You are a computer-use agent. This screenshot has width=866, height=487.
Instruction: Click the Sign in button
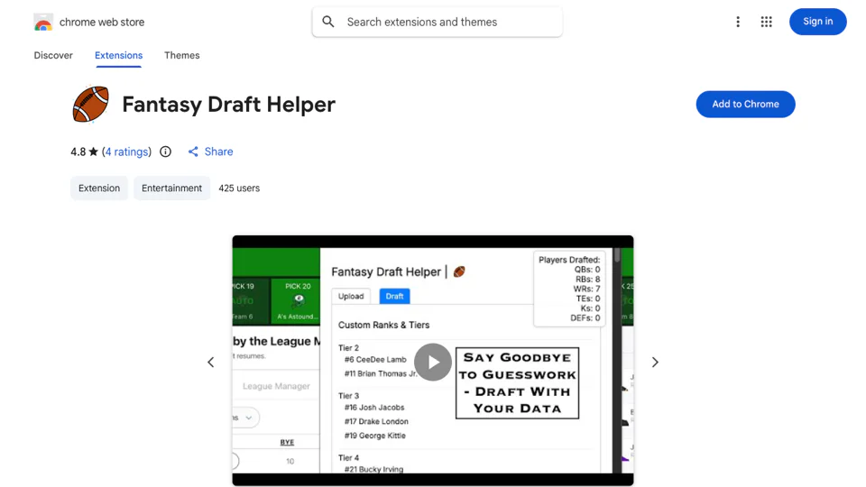pos(817,22)
